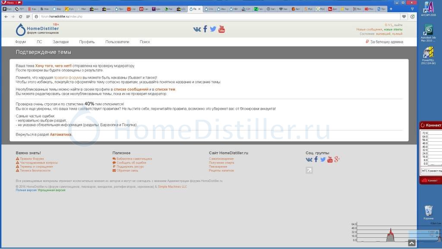This screenshot has width=442, height=249.
Task: Bookmark the page with the heart icon
Action: [x=404, y=17]
